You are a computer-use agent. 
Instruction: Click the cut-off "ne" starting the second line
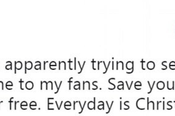6,86
